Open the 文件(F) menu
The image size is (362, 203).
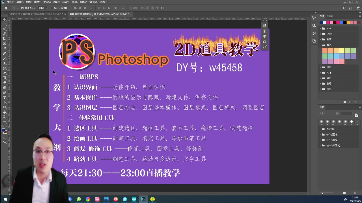coord(10,2)
